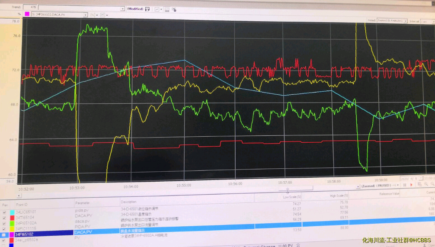Click the trend configuration icon after table icon
This screenshot has width=435, height=247.
click(174, 10)
